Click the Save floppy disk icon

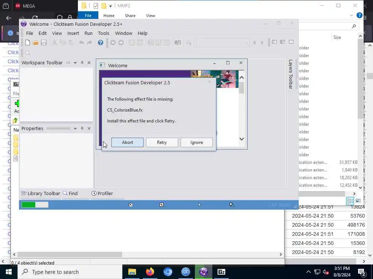coord(44,43)
